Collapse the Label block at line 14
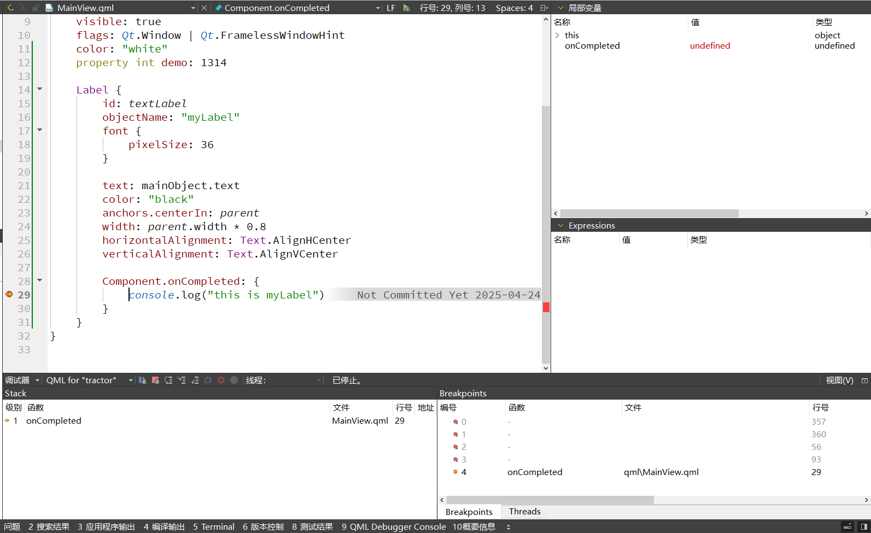This screenshot has height=533, width=871. [39, 89]
